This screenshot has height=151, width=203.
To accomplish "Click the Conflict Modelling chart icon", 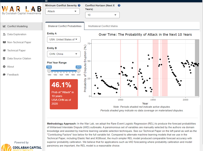I will (4, 26).
